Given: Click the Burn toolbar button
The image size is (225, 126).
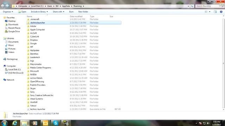Looking at the screenshot, I should coord(71,12).
